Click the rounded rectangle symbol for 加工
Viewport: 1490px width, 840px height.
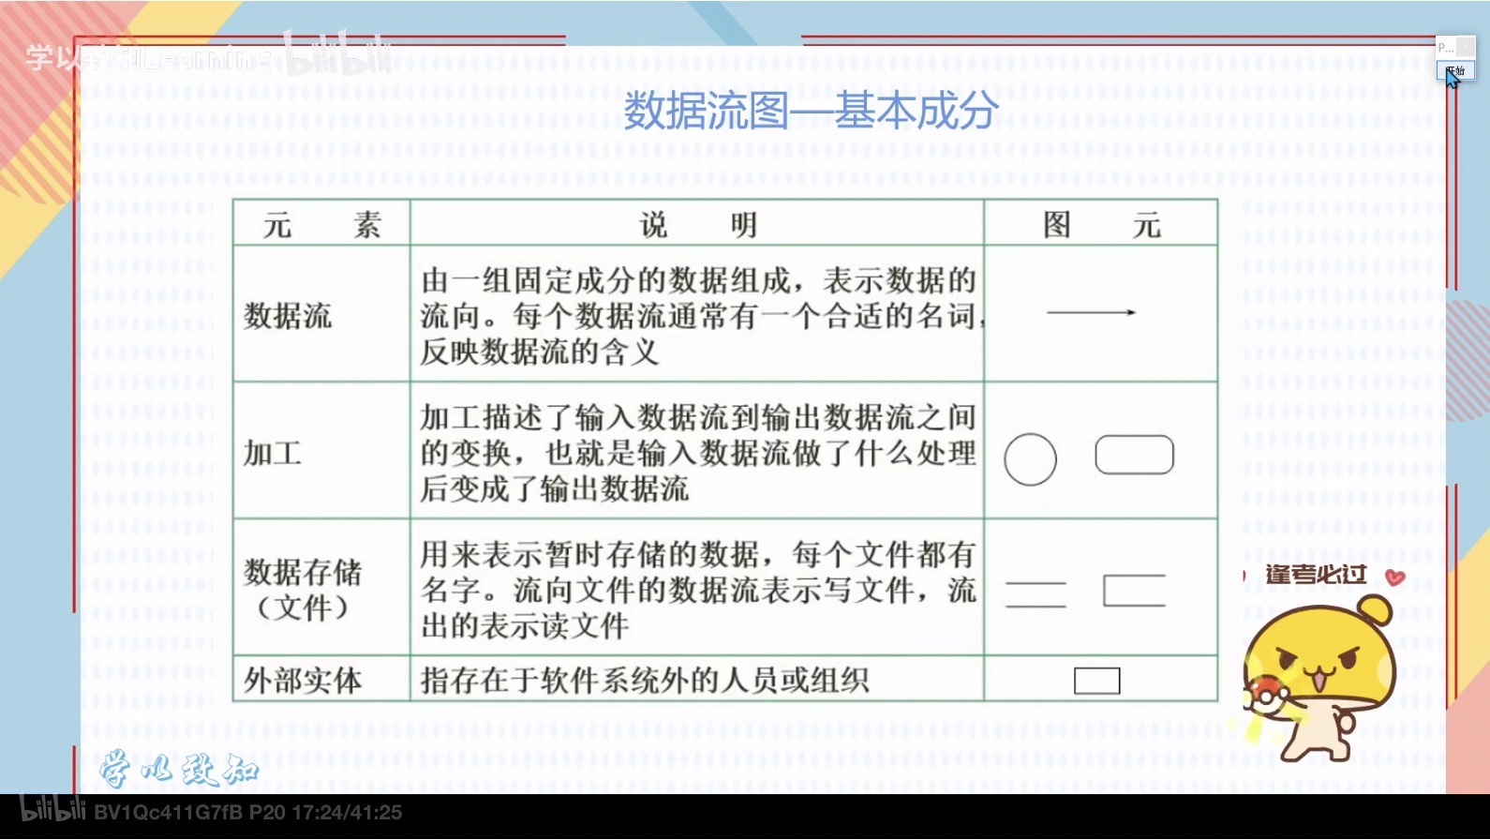(x=1134, y=455)
